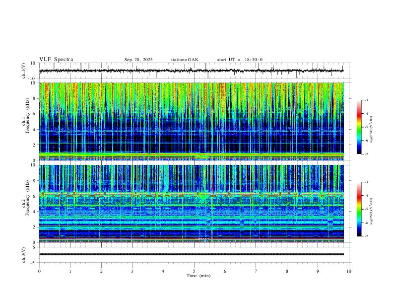Click the "-5" tick on lower color scale
The height and width of the screenshot is (304, 393).
[x=366, y=209]
